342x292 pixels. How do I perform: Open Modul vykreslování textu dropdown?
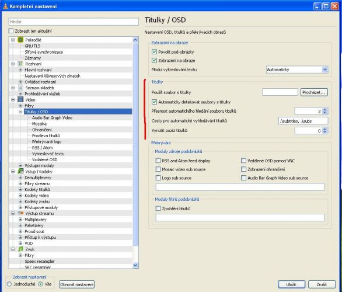pos(297,69)
